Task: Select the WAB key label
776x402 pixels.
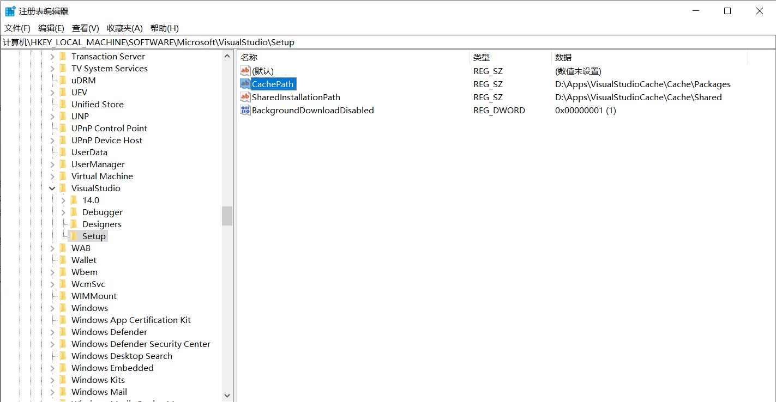Action: tap(81, 248)
